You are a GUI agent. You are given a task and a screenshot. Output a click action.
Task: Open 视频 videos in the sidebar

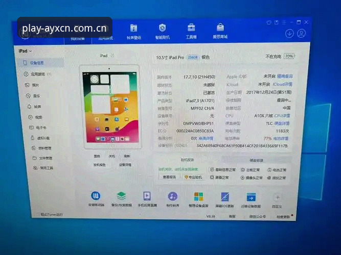(35, 117)
